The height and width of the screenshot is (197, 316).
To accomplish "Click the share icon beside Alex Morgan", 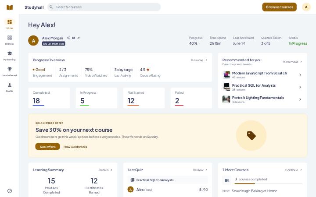I will click(x=68, y=38).
